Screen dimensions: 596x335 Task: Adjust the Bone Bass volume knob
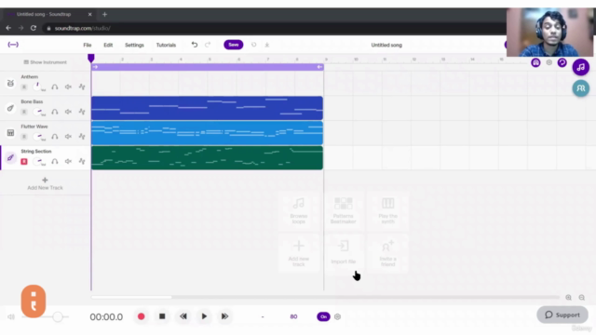coord(37,112)
